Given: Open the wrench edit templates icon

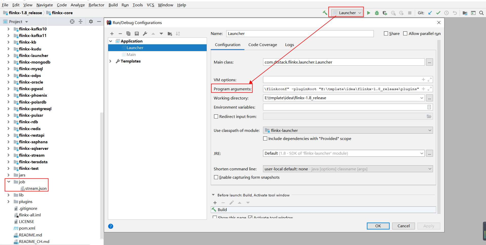Looking at the screenshot, I should (x=145, y=34).
